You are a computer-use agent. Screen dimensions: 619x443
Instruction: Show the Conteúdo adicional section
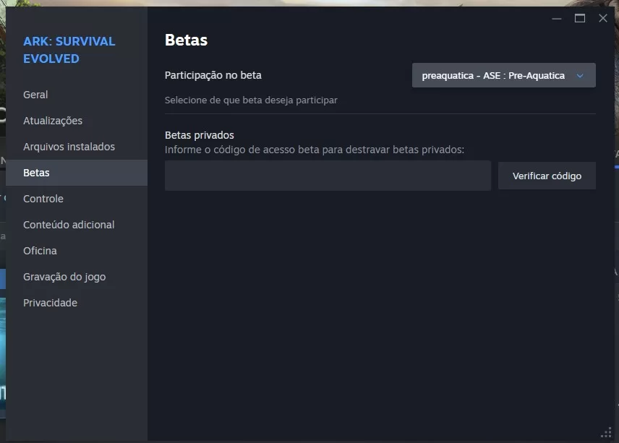click(69, 225)
